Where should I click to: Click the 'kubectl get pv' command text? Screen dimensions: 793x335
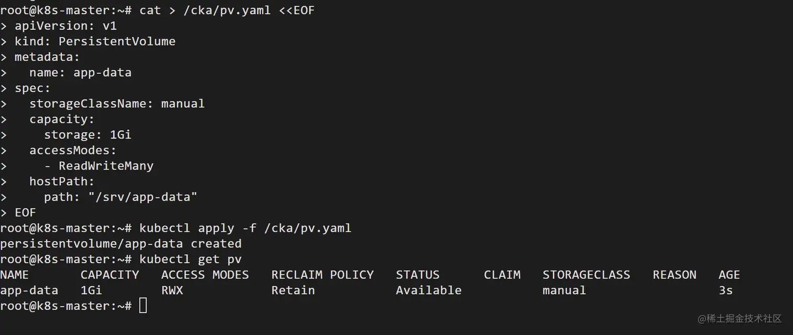click(190, 259)
